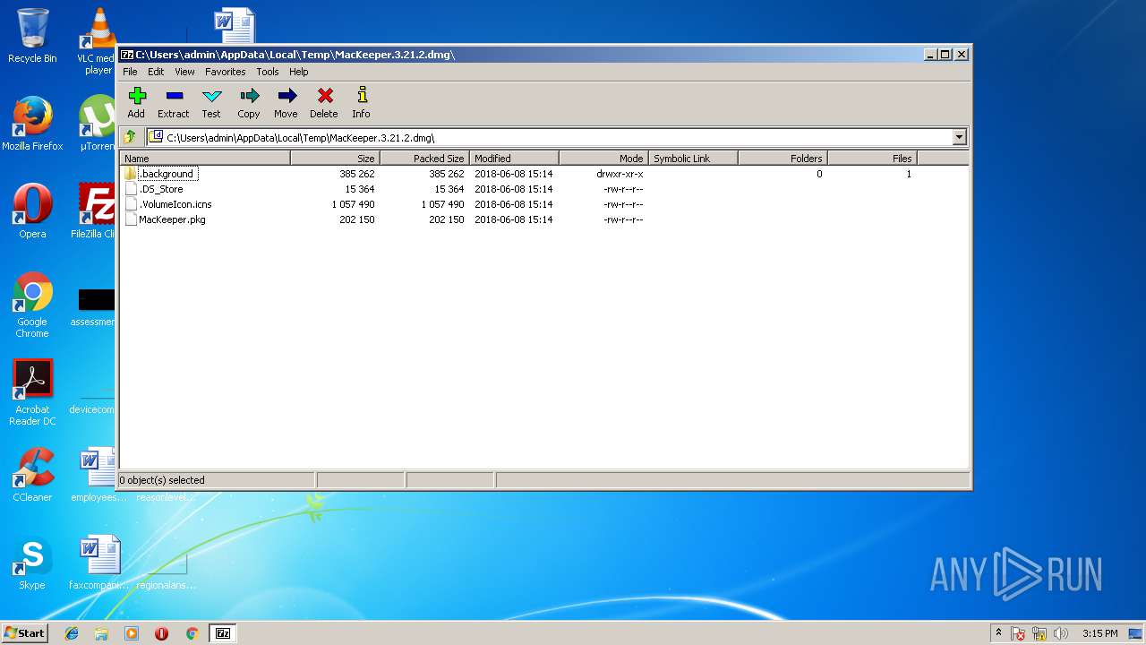Click the 3:15 PM clock
Screen dimensions: 1146x645
[1099, 633]
